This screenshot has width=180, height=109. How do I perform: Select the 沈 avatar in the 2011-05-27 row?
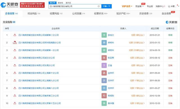(104, 88)
